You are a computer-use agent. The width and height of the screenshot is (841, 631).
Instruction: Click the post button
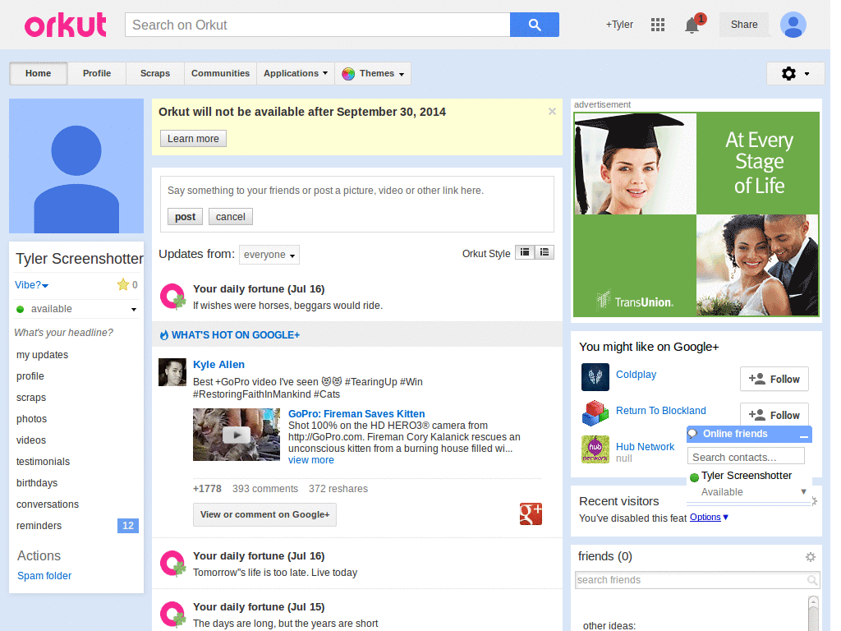tap(185, 217)
